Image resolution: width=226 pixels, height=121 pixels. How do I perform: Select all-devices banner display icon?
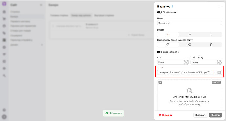click(168, 45)
